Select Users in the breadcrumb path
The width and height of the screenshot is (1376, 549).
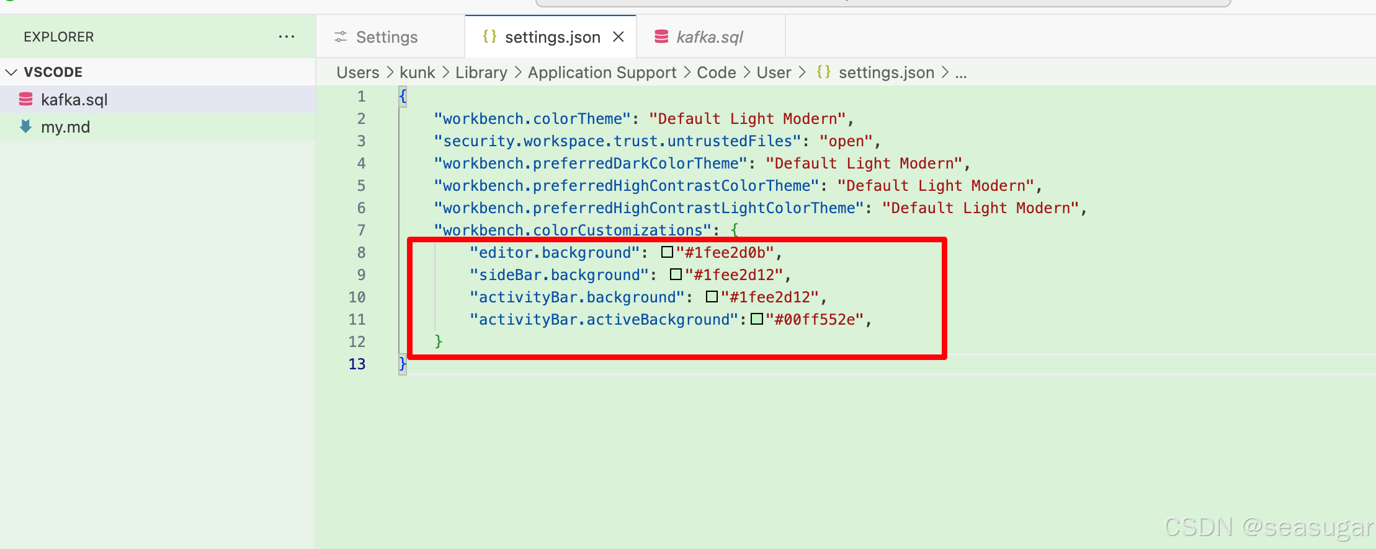[358, 72]
